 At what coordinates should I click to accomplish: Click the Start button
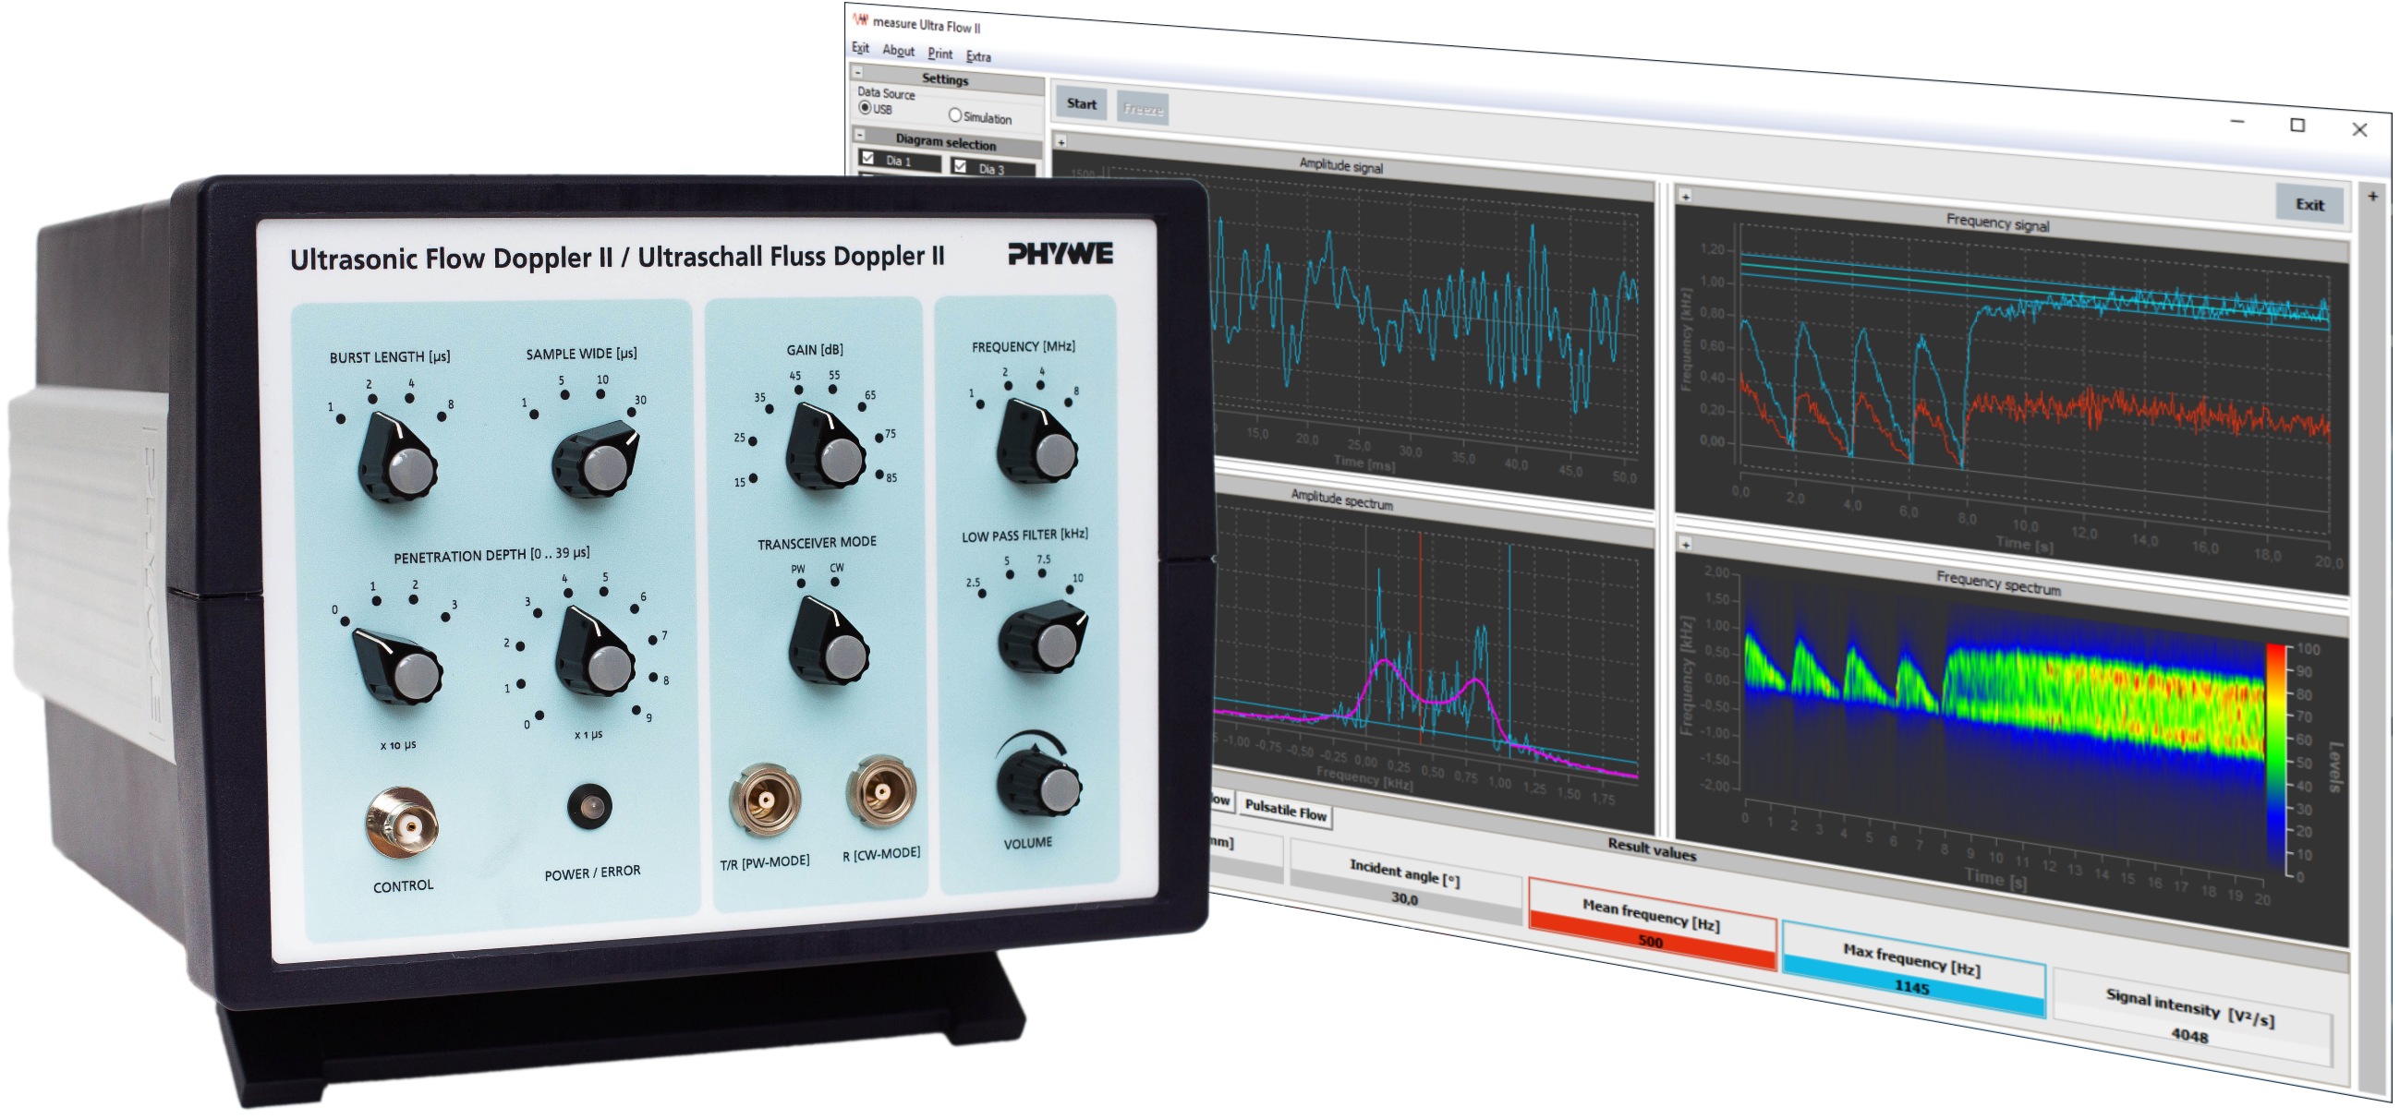[x=1081, y=103]
